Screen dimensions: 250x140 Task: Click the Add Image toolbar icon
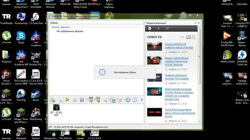coord(52,100)
